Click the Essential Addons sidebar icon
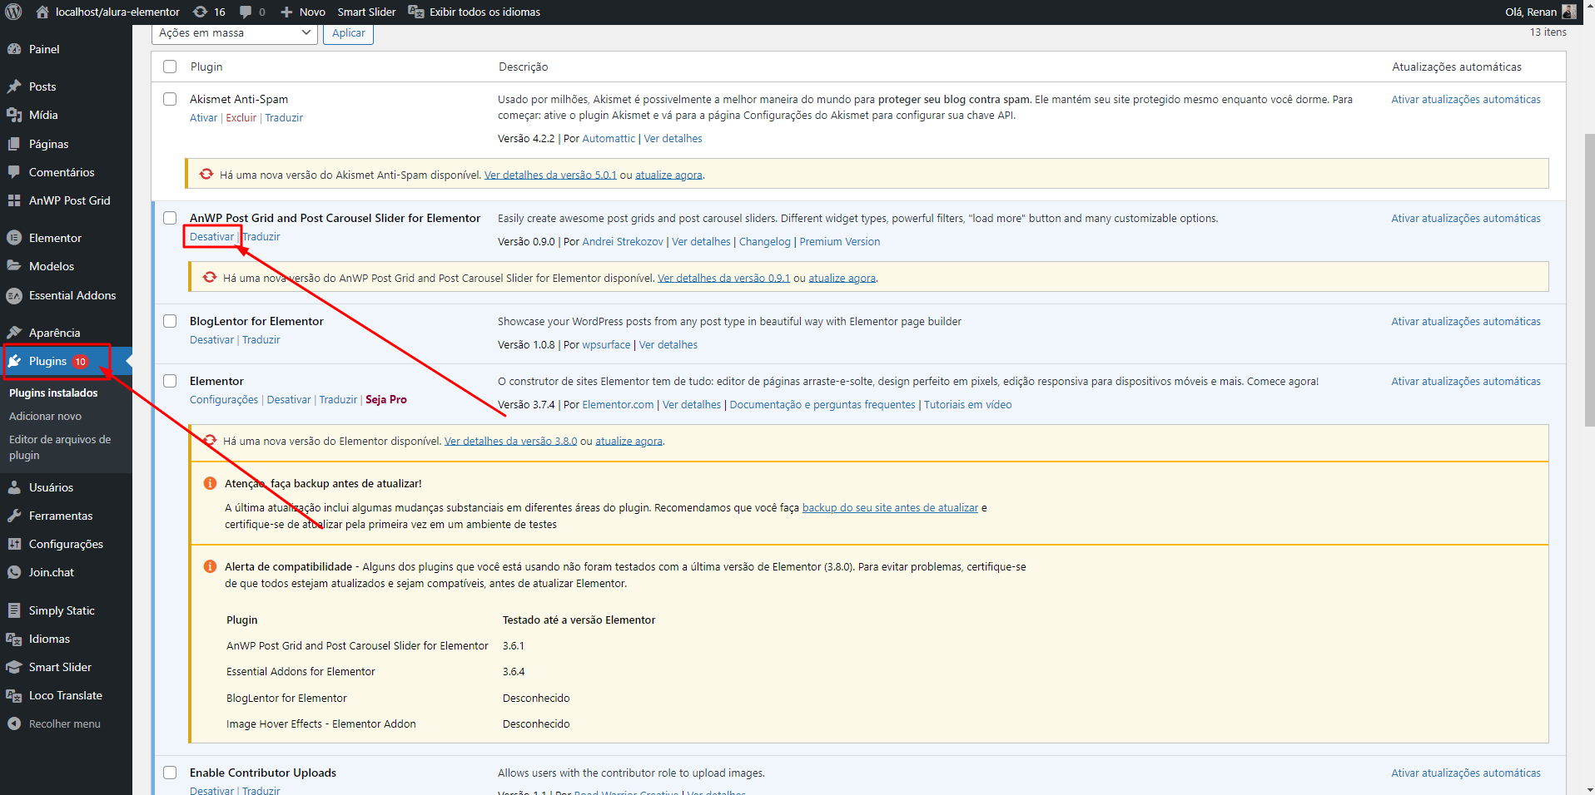This screenshot has height=795, width=1595. [14, 295]
